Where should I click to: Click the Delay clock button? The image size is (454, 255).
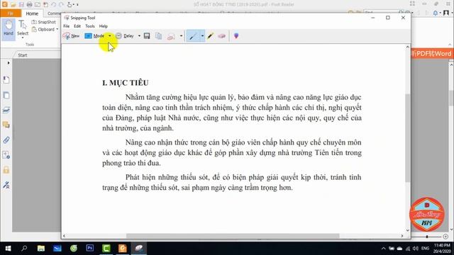click(125, 36)
